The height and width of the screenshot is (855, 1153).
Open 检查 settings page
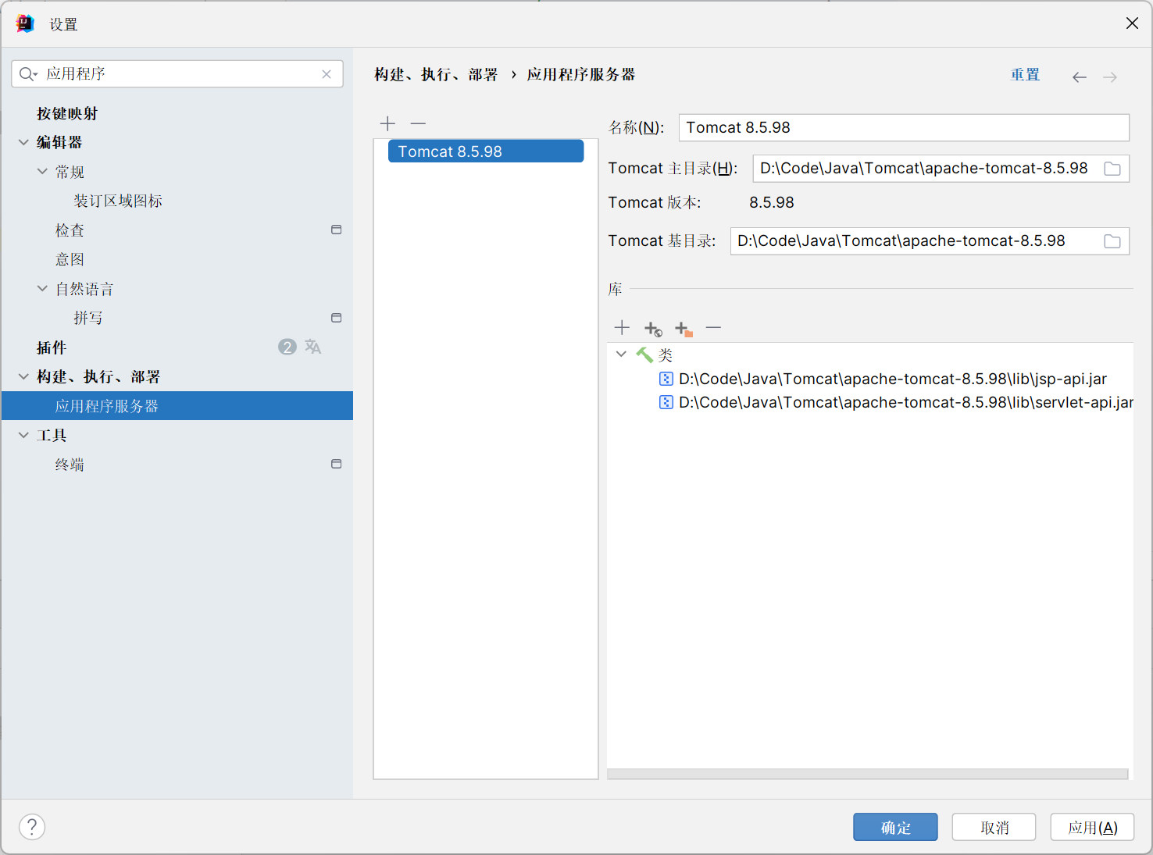coord(70,230)
